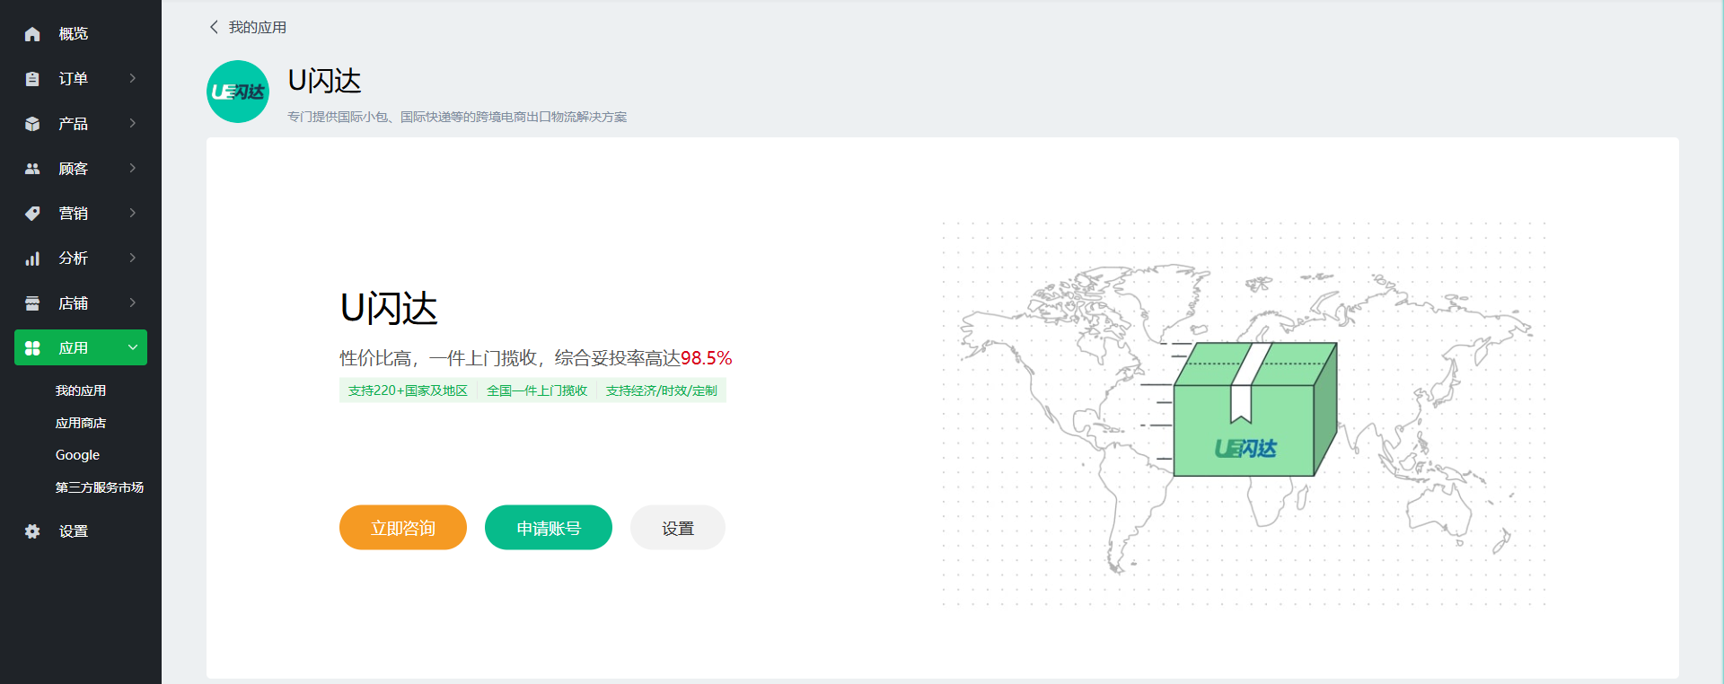Click the grey 设置 button in card

point(678,528)
